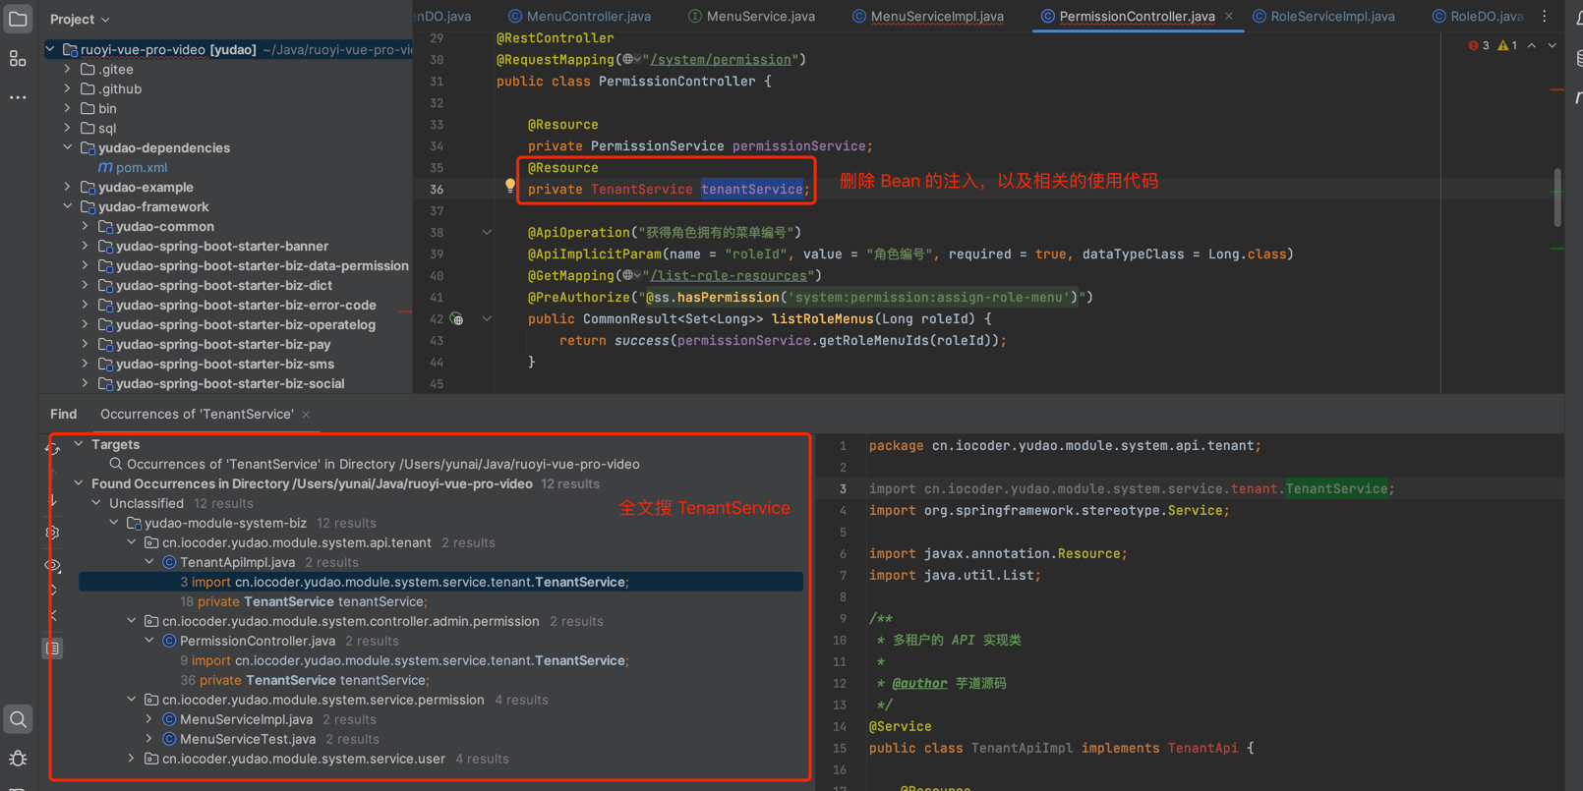Toggle the Find panel preview eye icon

pos(53,566)
